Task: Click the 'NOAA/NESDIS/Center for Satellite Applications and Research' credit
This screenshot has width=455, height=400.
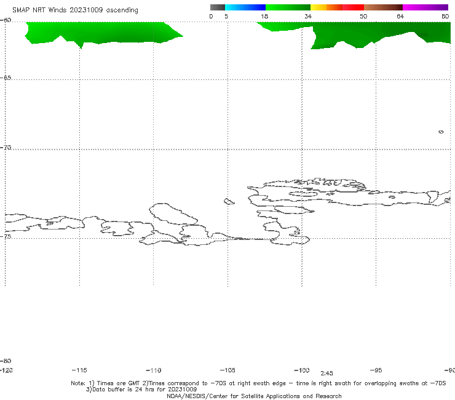Action: point(254,396)
